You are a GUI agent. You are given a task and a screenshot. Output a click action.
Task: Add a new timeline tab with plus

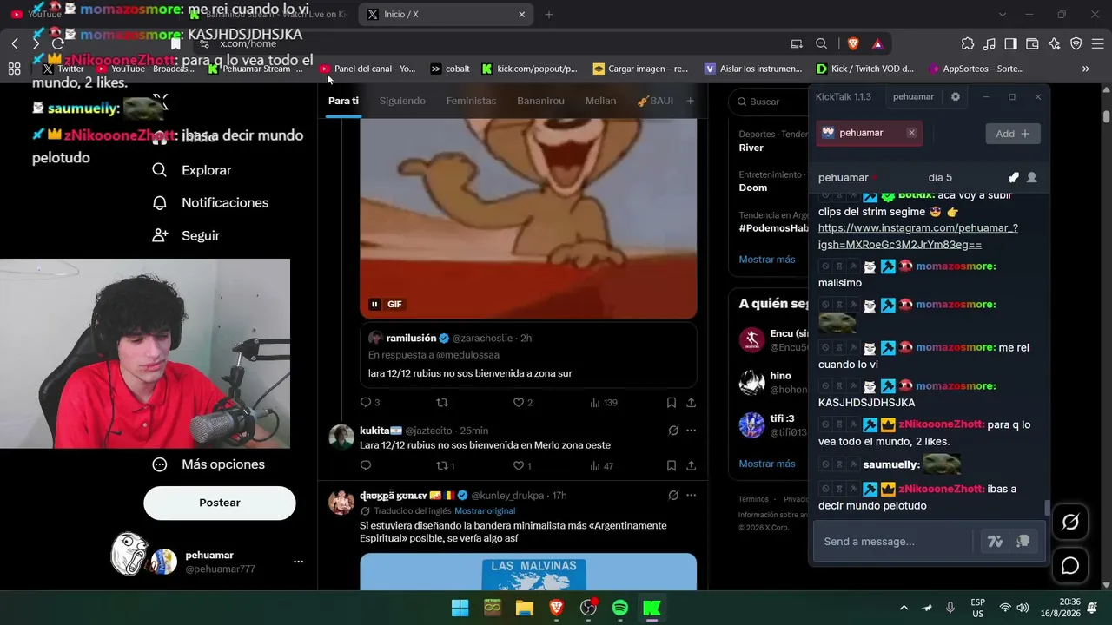point(691,101)
